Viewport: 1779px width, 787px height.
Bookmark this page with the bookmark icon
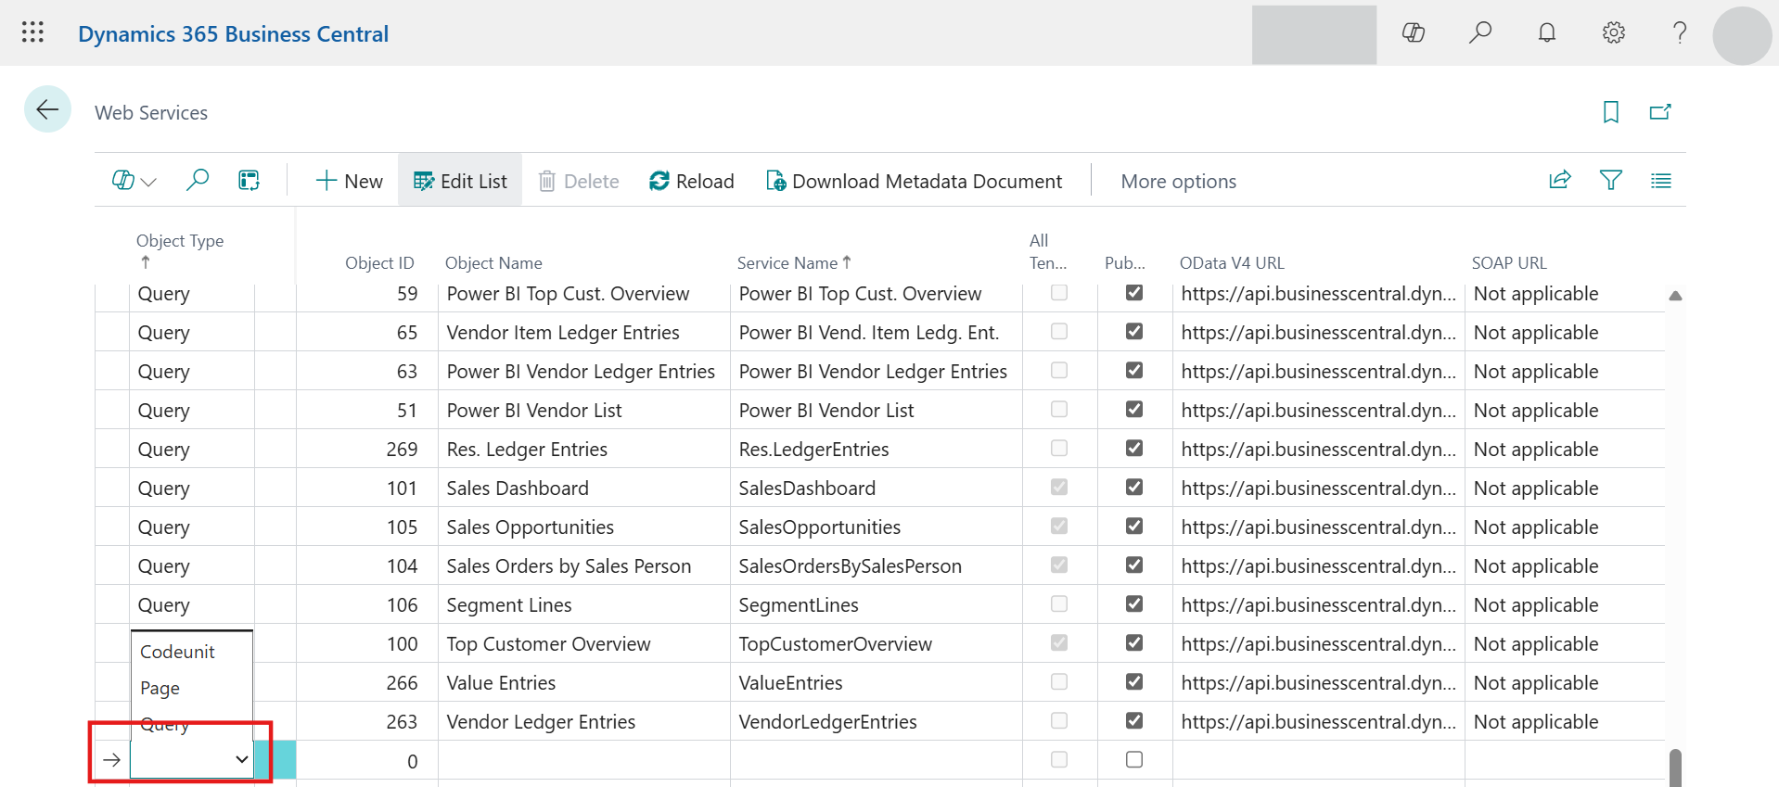tap(1610, 112)
